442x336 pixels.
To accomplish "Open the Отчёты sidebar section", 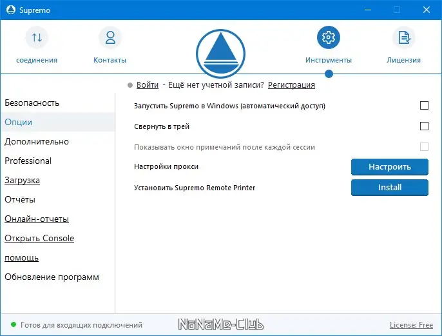I will [20, 199].
